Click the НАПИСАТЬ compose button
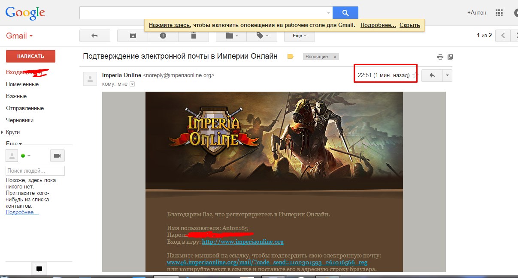 point(30,56)
